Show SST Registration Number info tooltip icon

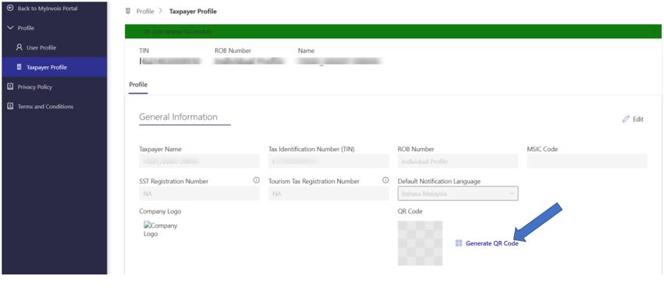point(256,180)
